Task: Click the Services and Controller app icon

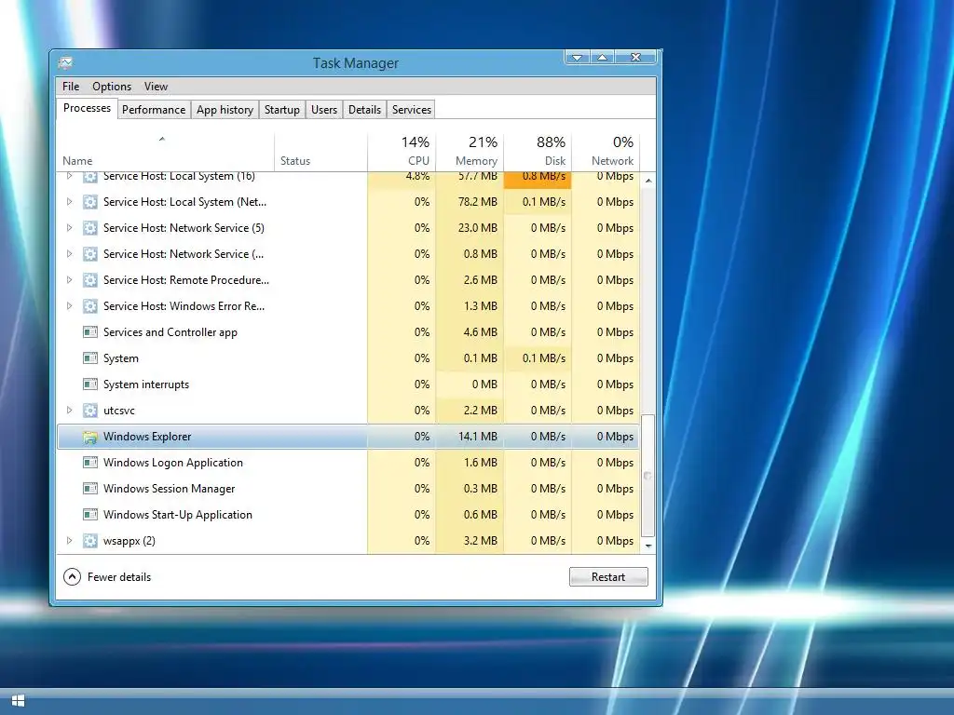Action: click(x=90, y=332)
